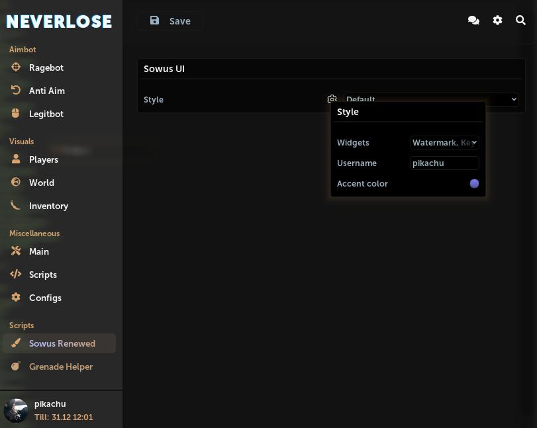Select the Ragebot crosshair icon
The image size is (537, 428).
click(x=16, y=67)
